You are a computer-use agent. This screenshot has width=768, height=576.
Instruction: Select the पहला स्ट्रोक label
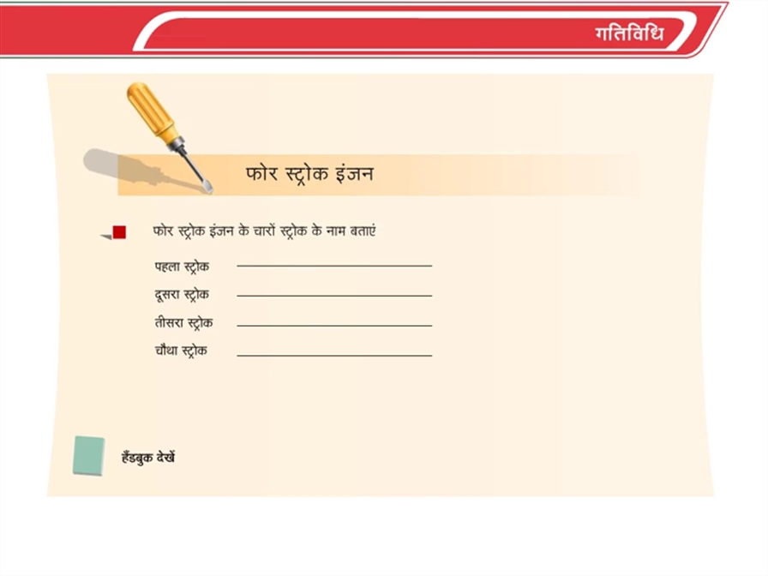point(182,267)
